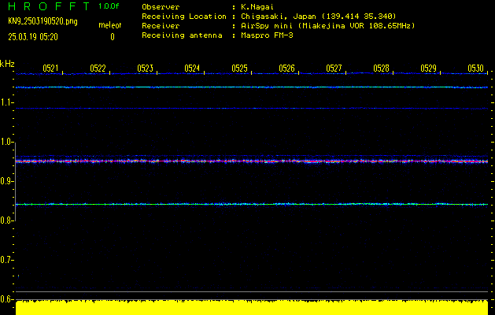Click the KN9_2503190520.png filename
This screenshot has height=315, width=495.
click(42, 21)
